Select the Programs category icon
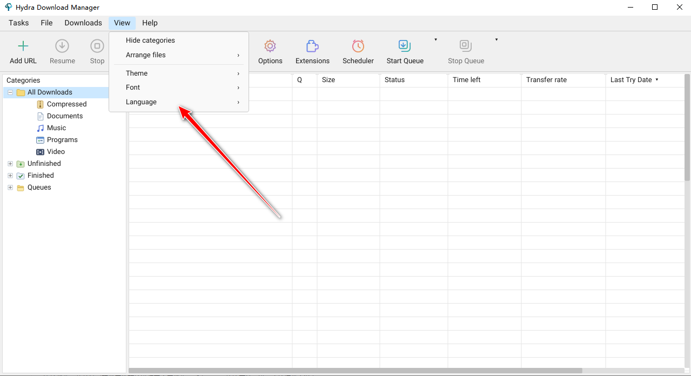Screen dimensions: 691x376 40,140
